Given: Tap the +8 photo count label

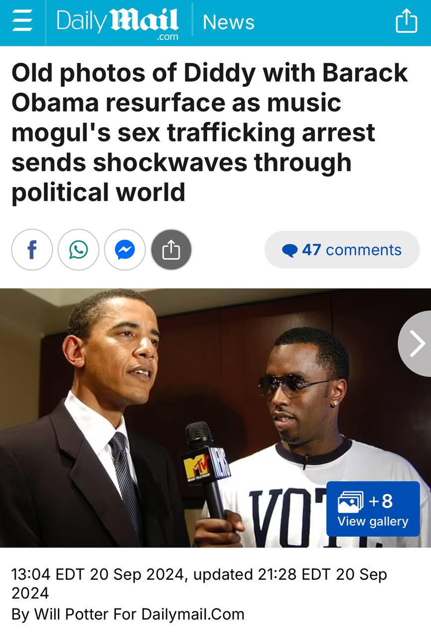Looking at the screenshot, I should tap(381, 501).
